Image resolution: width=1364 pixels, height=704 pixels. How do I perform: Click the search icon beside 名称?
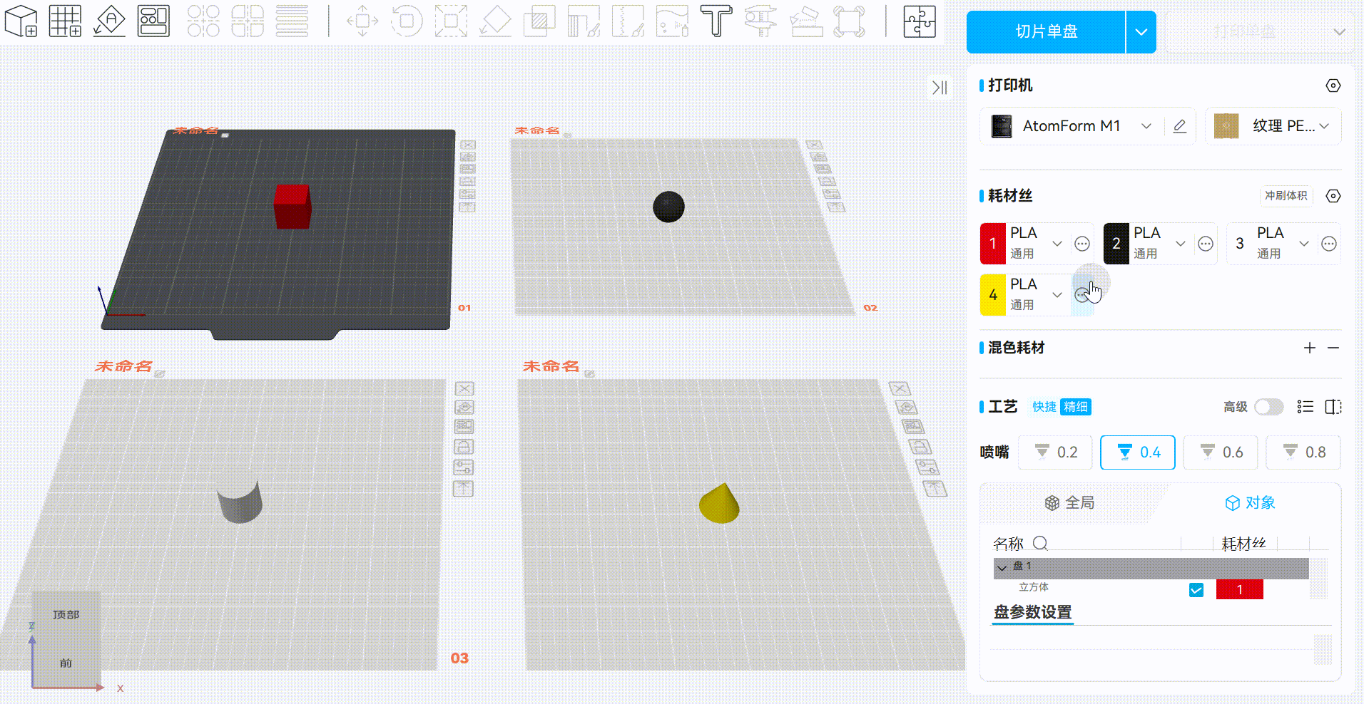tap(1040, 544)
